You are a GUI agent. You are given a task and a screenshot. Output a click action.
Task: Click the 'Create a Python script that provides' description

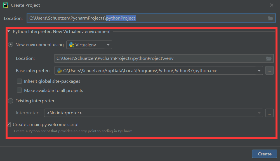[x=74, y=131]
